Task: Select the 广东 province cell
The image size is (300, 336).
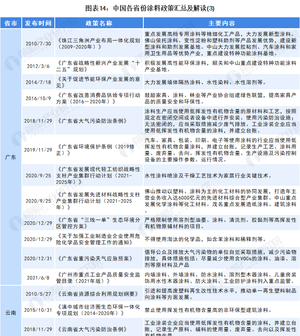Action: point(10,157)
